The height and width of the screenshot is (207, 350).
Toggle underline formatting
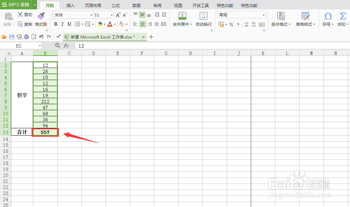click(69, 24)
